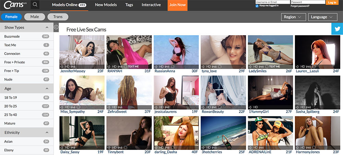This screenshot has width=343, height=155.
Task: Click the orange Join Now button
Action: [177, 5]
